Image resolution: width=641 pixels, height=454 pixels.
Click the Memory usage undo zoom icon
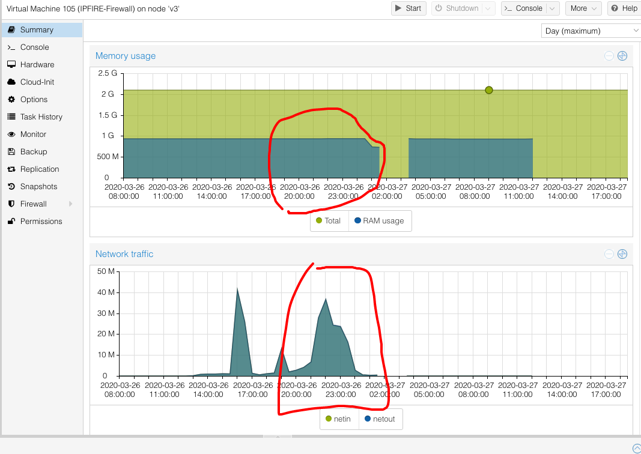point(609,56)
